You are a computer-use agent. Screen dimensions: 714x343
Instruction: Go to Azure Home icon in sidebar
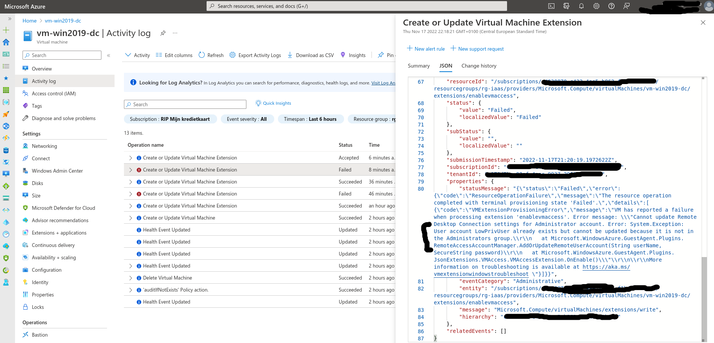pyautogui.click(x=6, y=42)
